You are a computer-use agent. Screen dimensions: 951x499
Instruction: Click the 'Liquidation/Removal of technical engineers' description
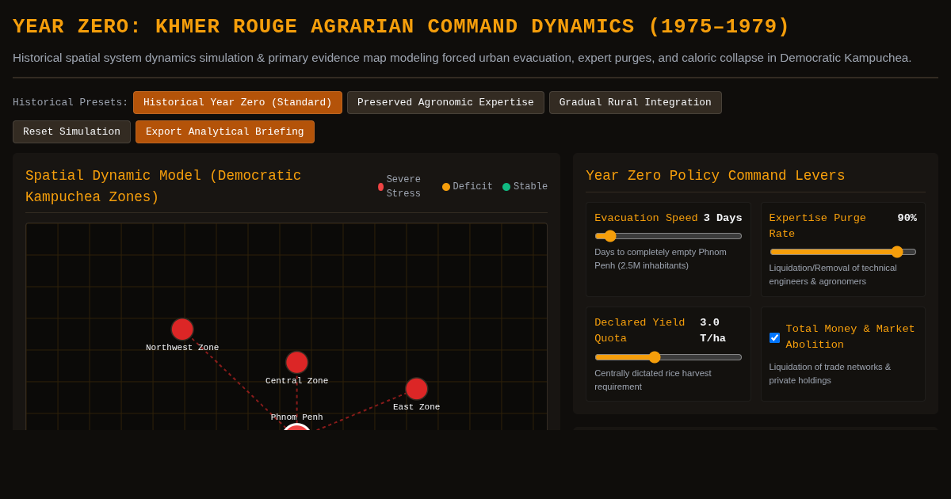tap(833, 274)
